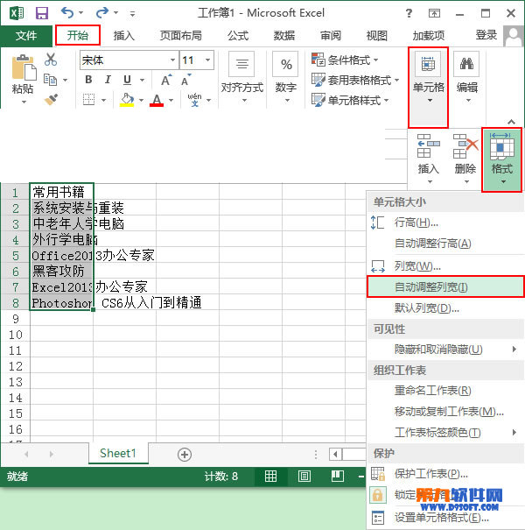Click the Save icon in quick access toolbar
The height and width of the screenshot is (530, 525).
[x=42, y=13]
